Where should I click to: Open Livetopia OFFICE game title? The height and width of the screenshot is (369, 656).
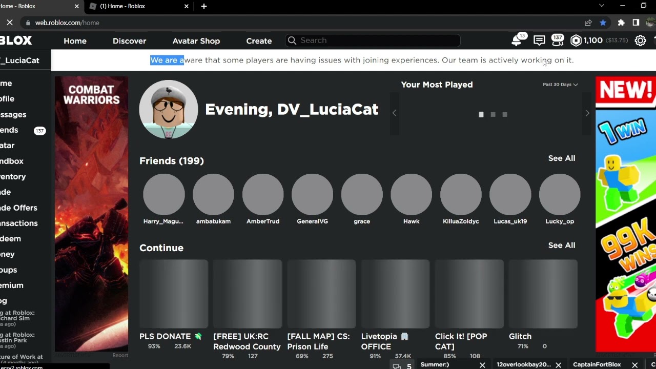(384, 341)
